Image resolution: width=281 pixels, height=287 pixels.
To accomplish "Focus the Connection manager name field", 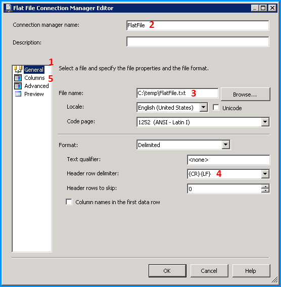I will (x=198, y=25).
